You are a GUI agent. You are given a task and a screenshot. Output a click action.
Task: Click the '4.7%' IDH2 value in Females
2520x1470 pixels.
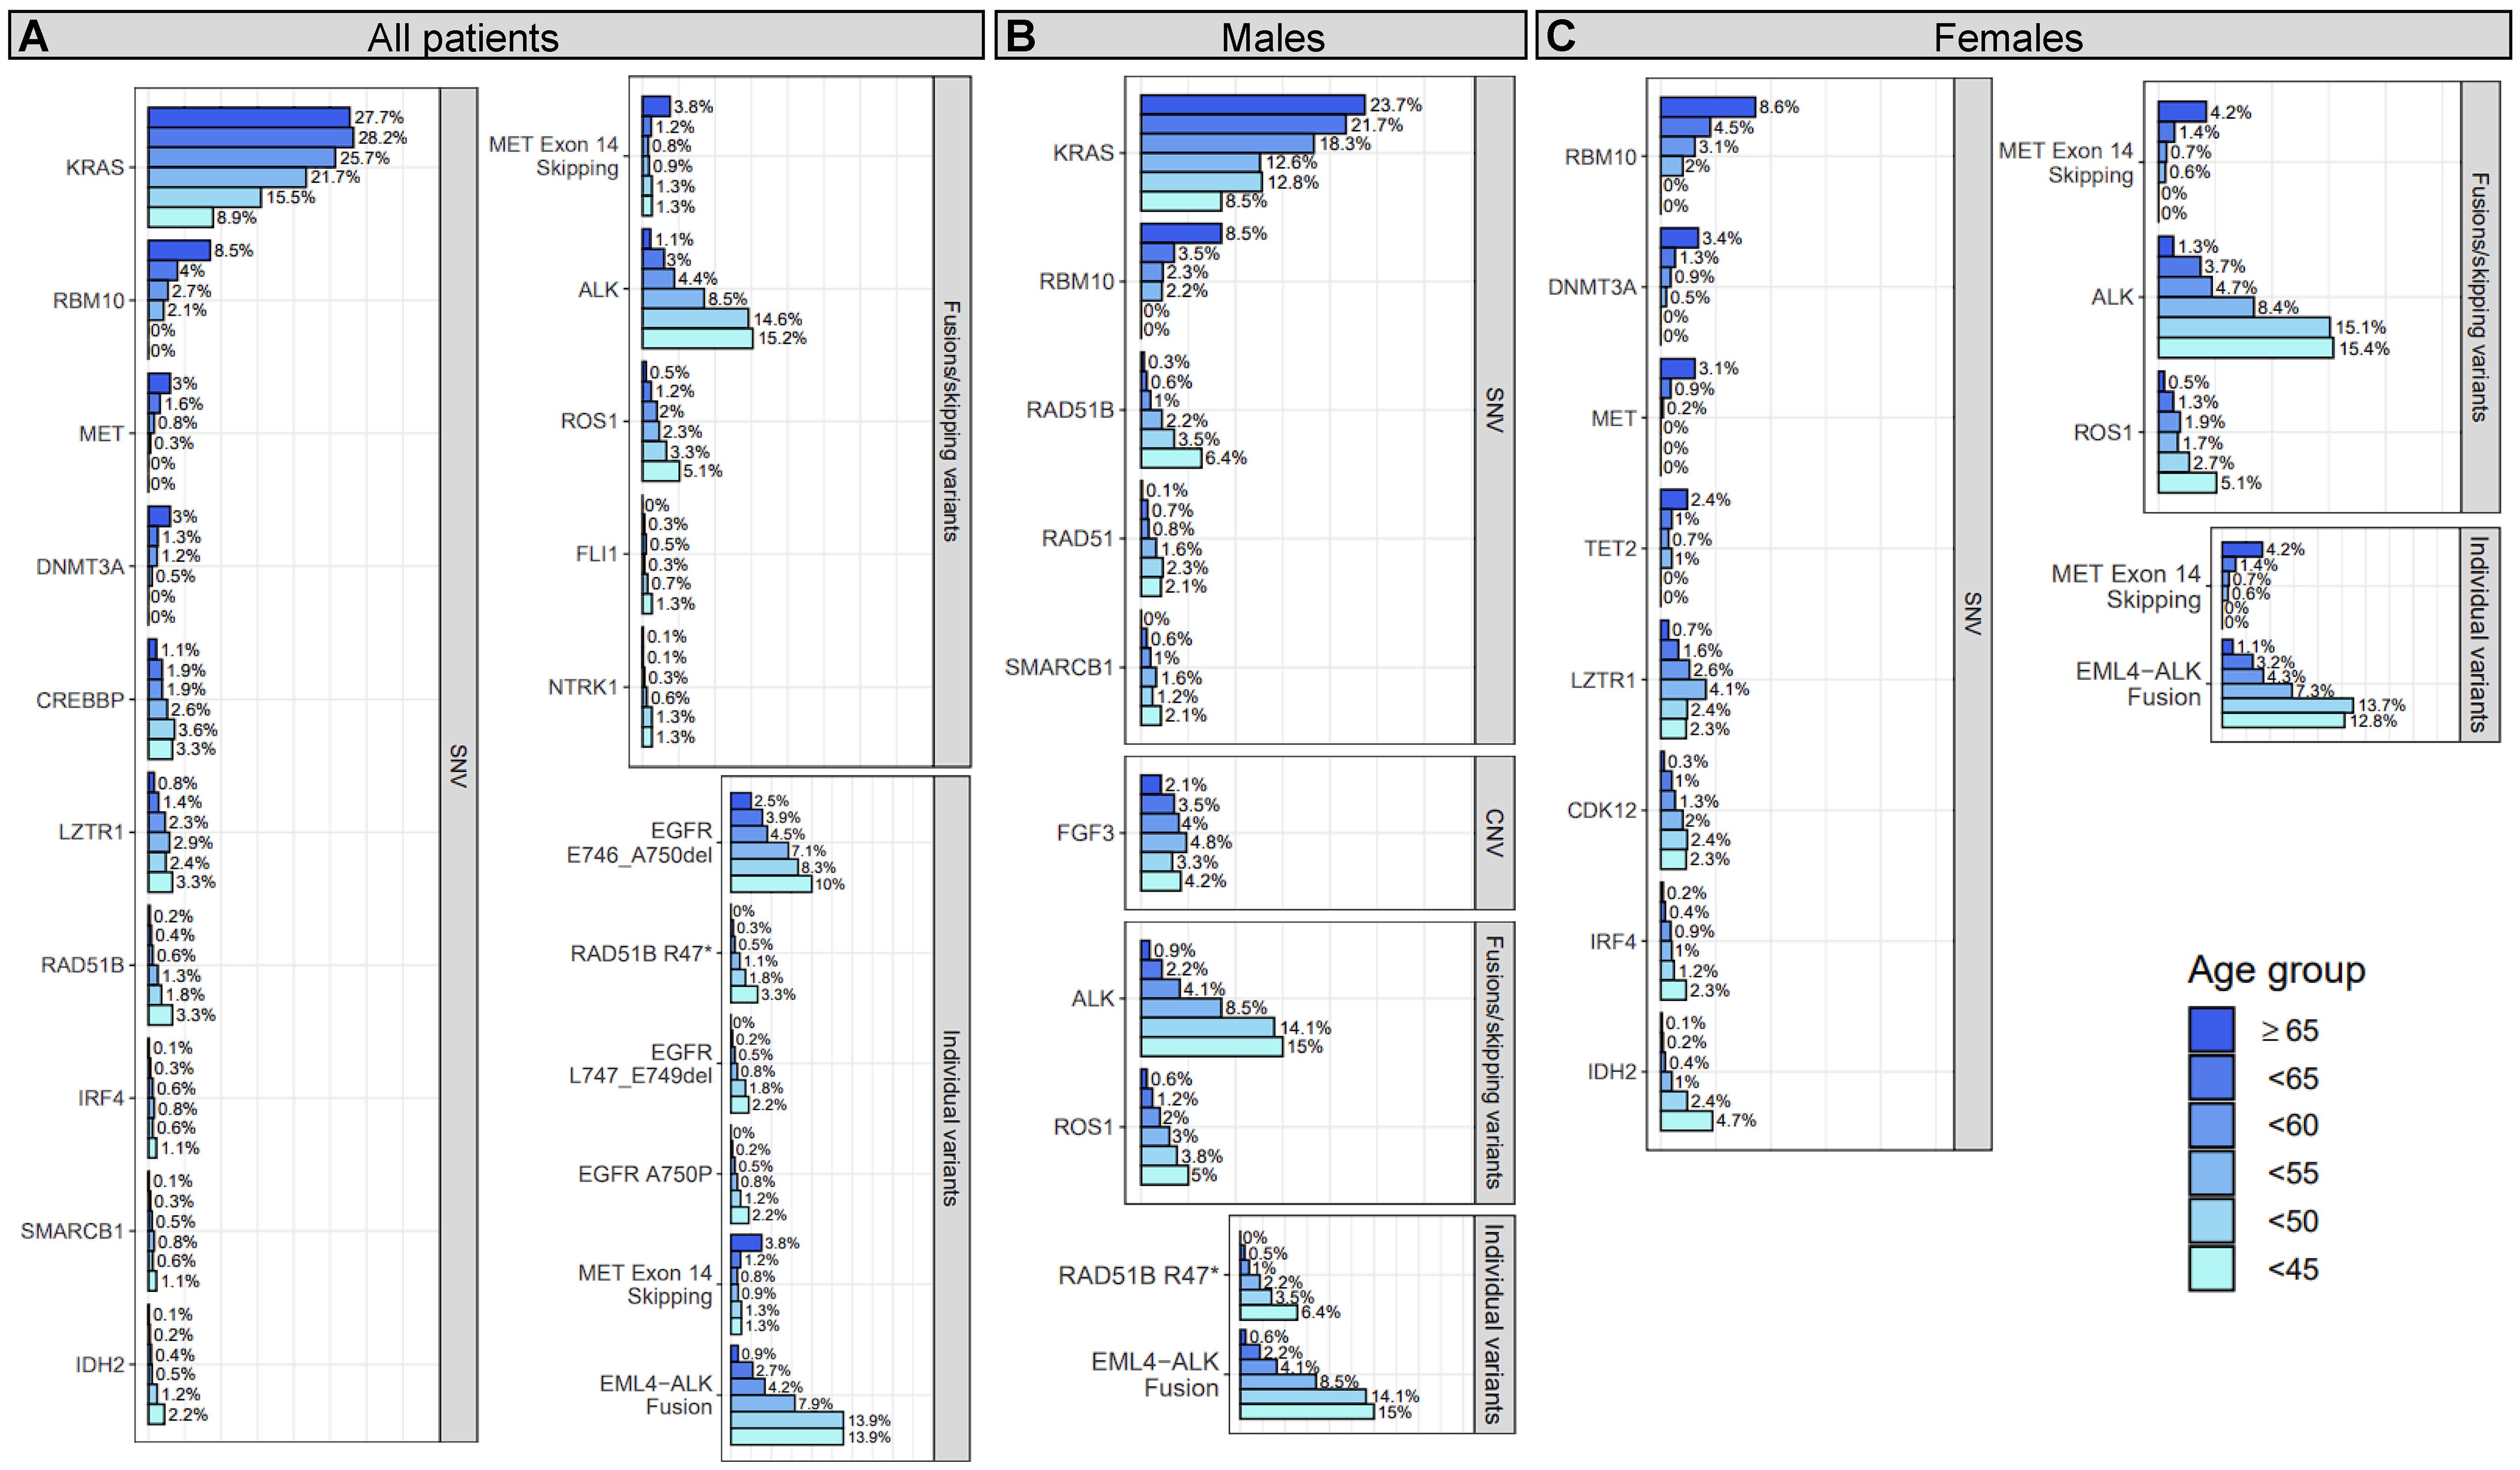(x=1736, y=1121)
